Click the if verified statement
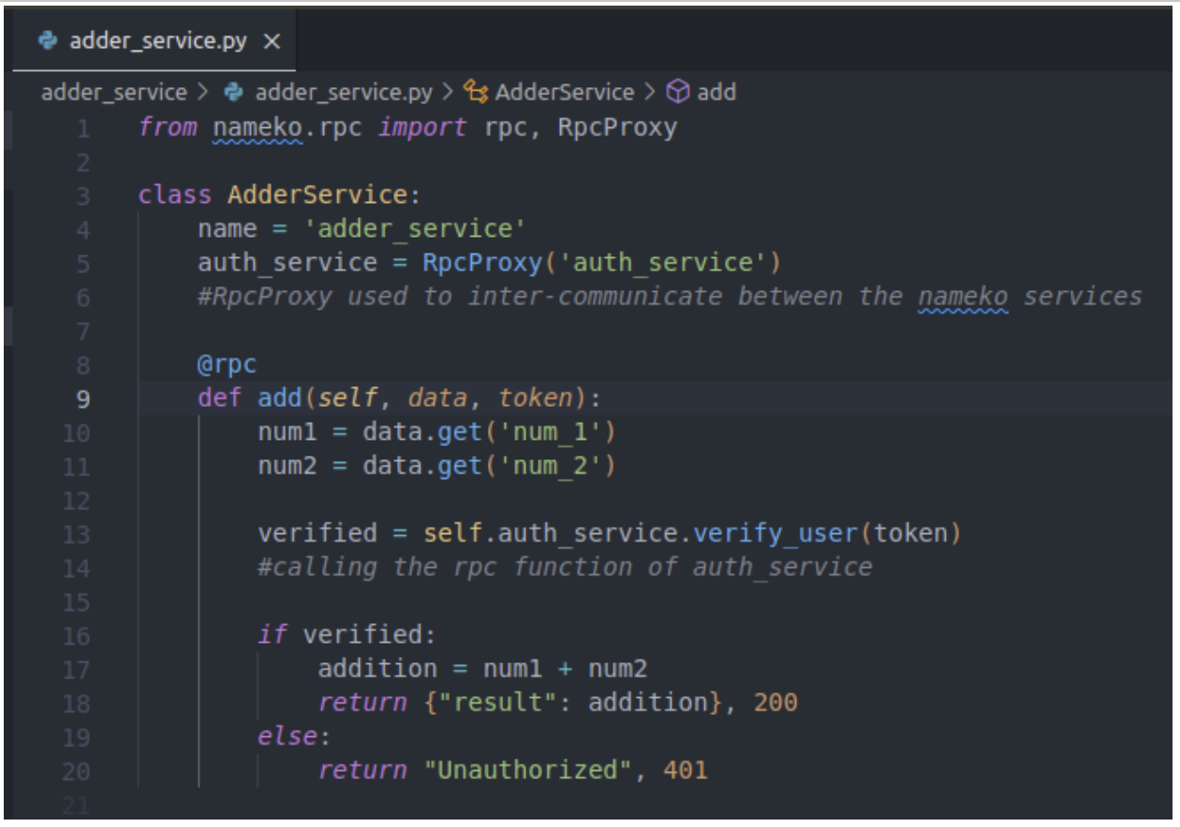Viewport: 1180px width, 827px height. [x=347, y=636]
